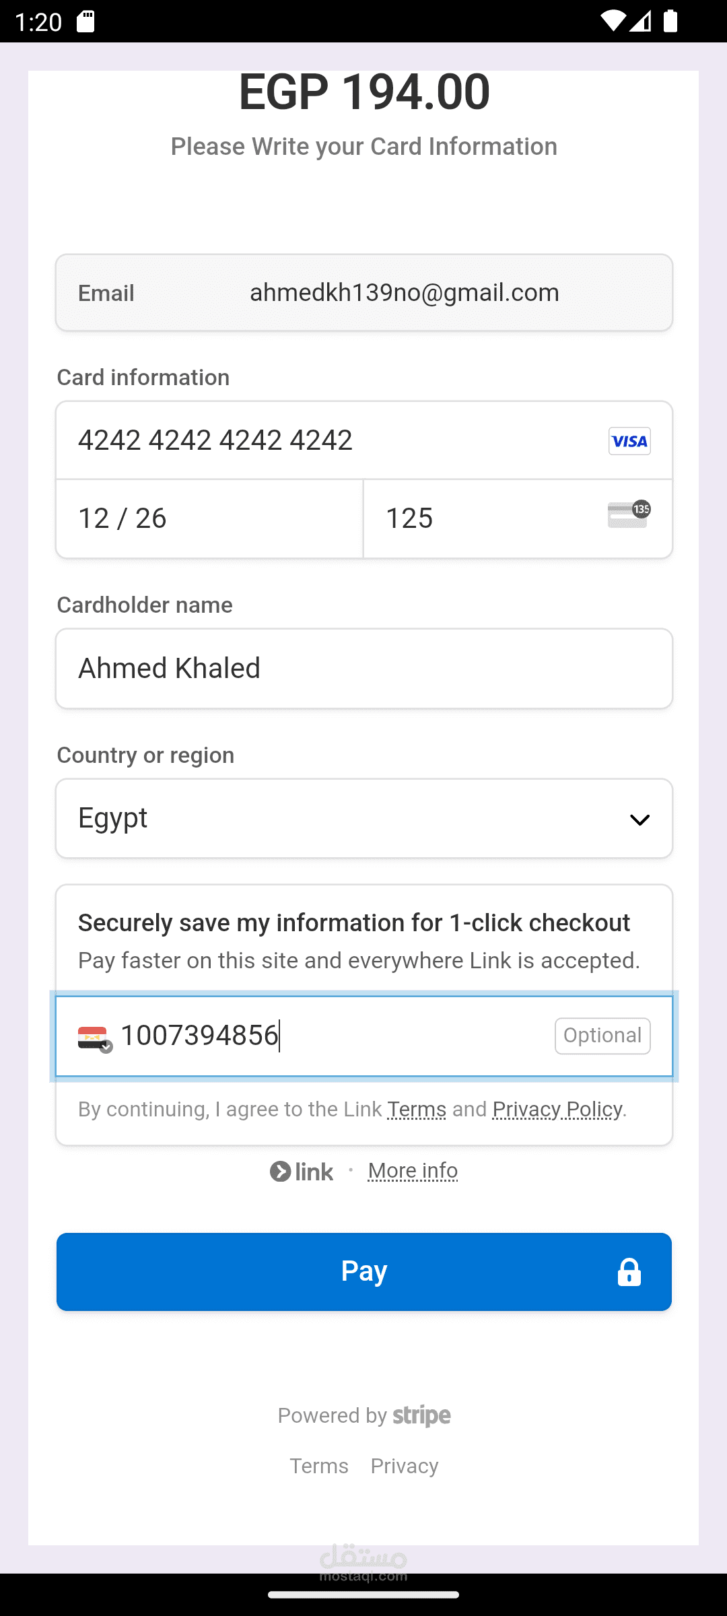Tap the SD card status bar icon

pos(85,22)
